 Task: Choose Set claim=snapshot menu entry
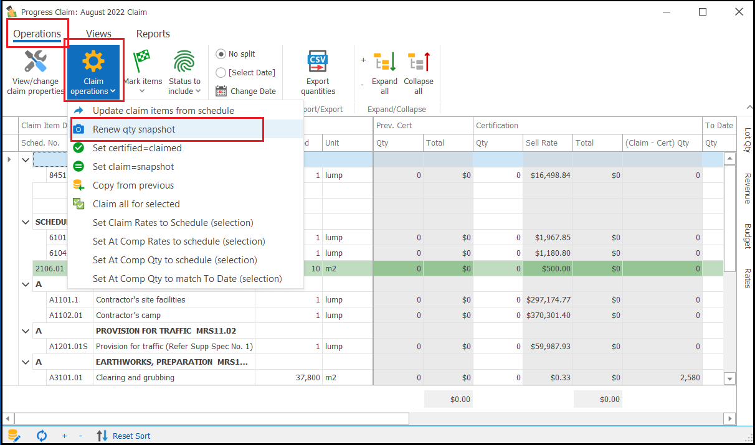click(x=185, y=167)
